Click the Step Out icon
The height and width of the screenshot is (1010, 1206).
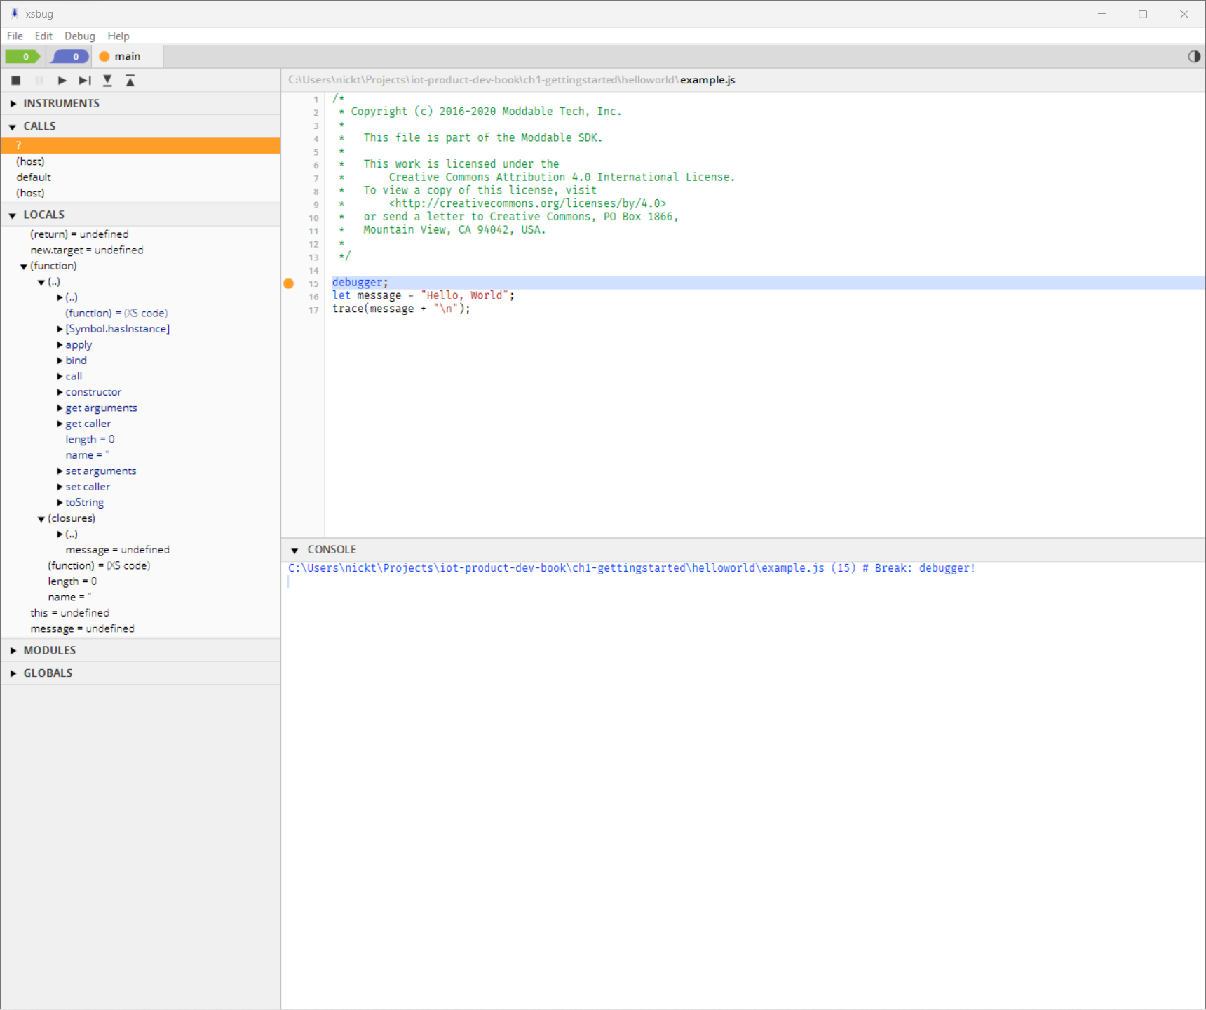point(130,81)
